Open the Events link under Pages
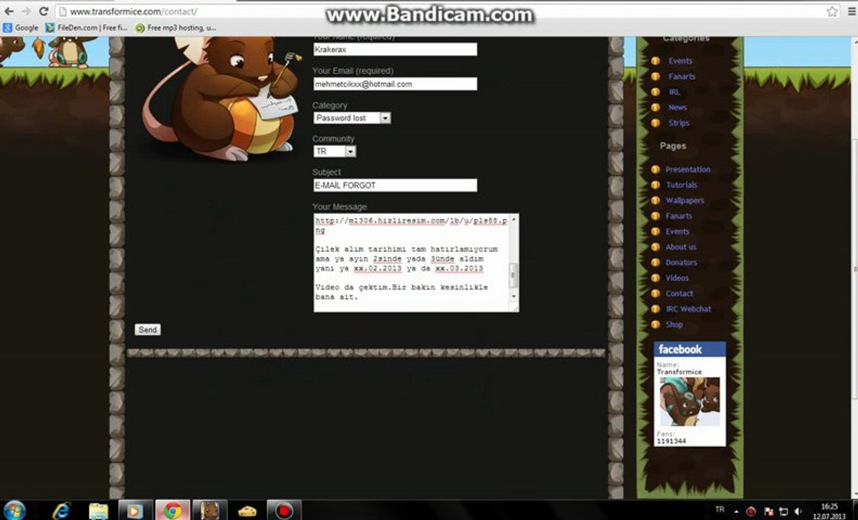The height and width of the screenshot is (520, 858). [x=677, y=232]
